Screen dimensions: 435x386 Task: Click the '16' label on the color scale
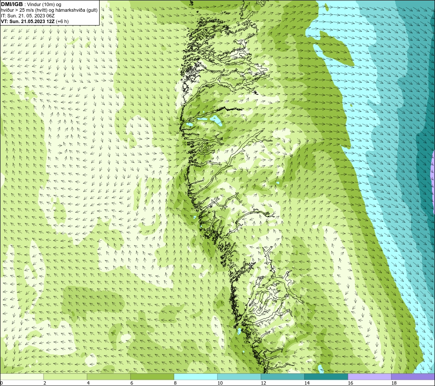coord(350,383)
